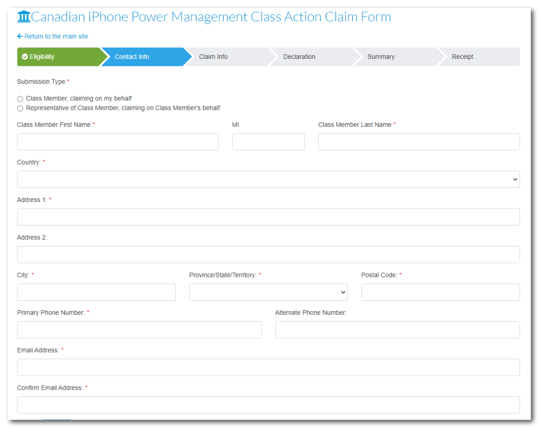Focus the Class Member Last Name field
539x428 pixels.
419,142
